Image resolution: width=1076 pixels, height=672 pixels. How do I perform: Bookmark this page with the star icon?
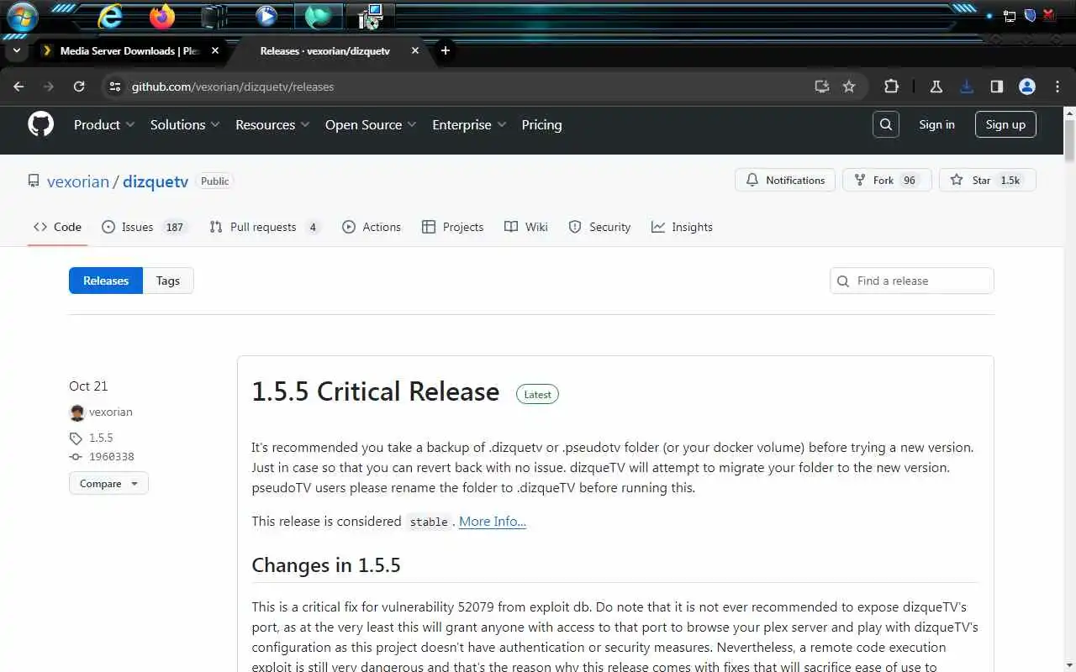click(849, 87)
